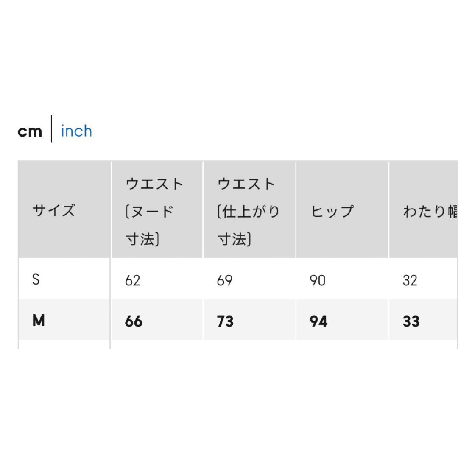
Task: Click the partially visible row below M
Action: pos(238,344)
